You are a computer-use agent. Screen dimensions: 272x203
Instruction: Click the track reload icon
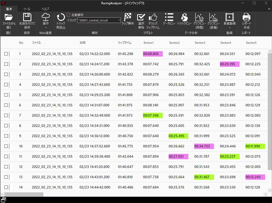tap(61, 18)
